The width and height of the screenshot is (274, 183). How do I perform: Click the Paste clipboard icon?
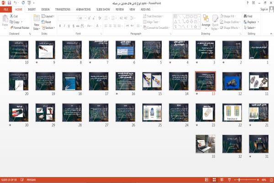(x=5, y=19)
